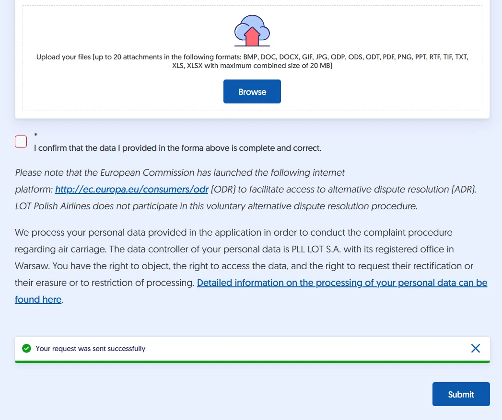Click the personal data processing paragraph
Image resolution: width=502 pixels, height=420 pixels.
[251, 266]
